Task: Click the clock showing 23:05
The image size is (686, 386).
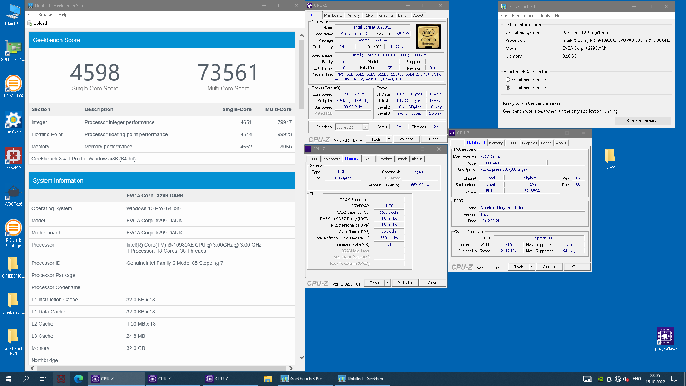Action: 655,376
